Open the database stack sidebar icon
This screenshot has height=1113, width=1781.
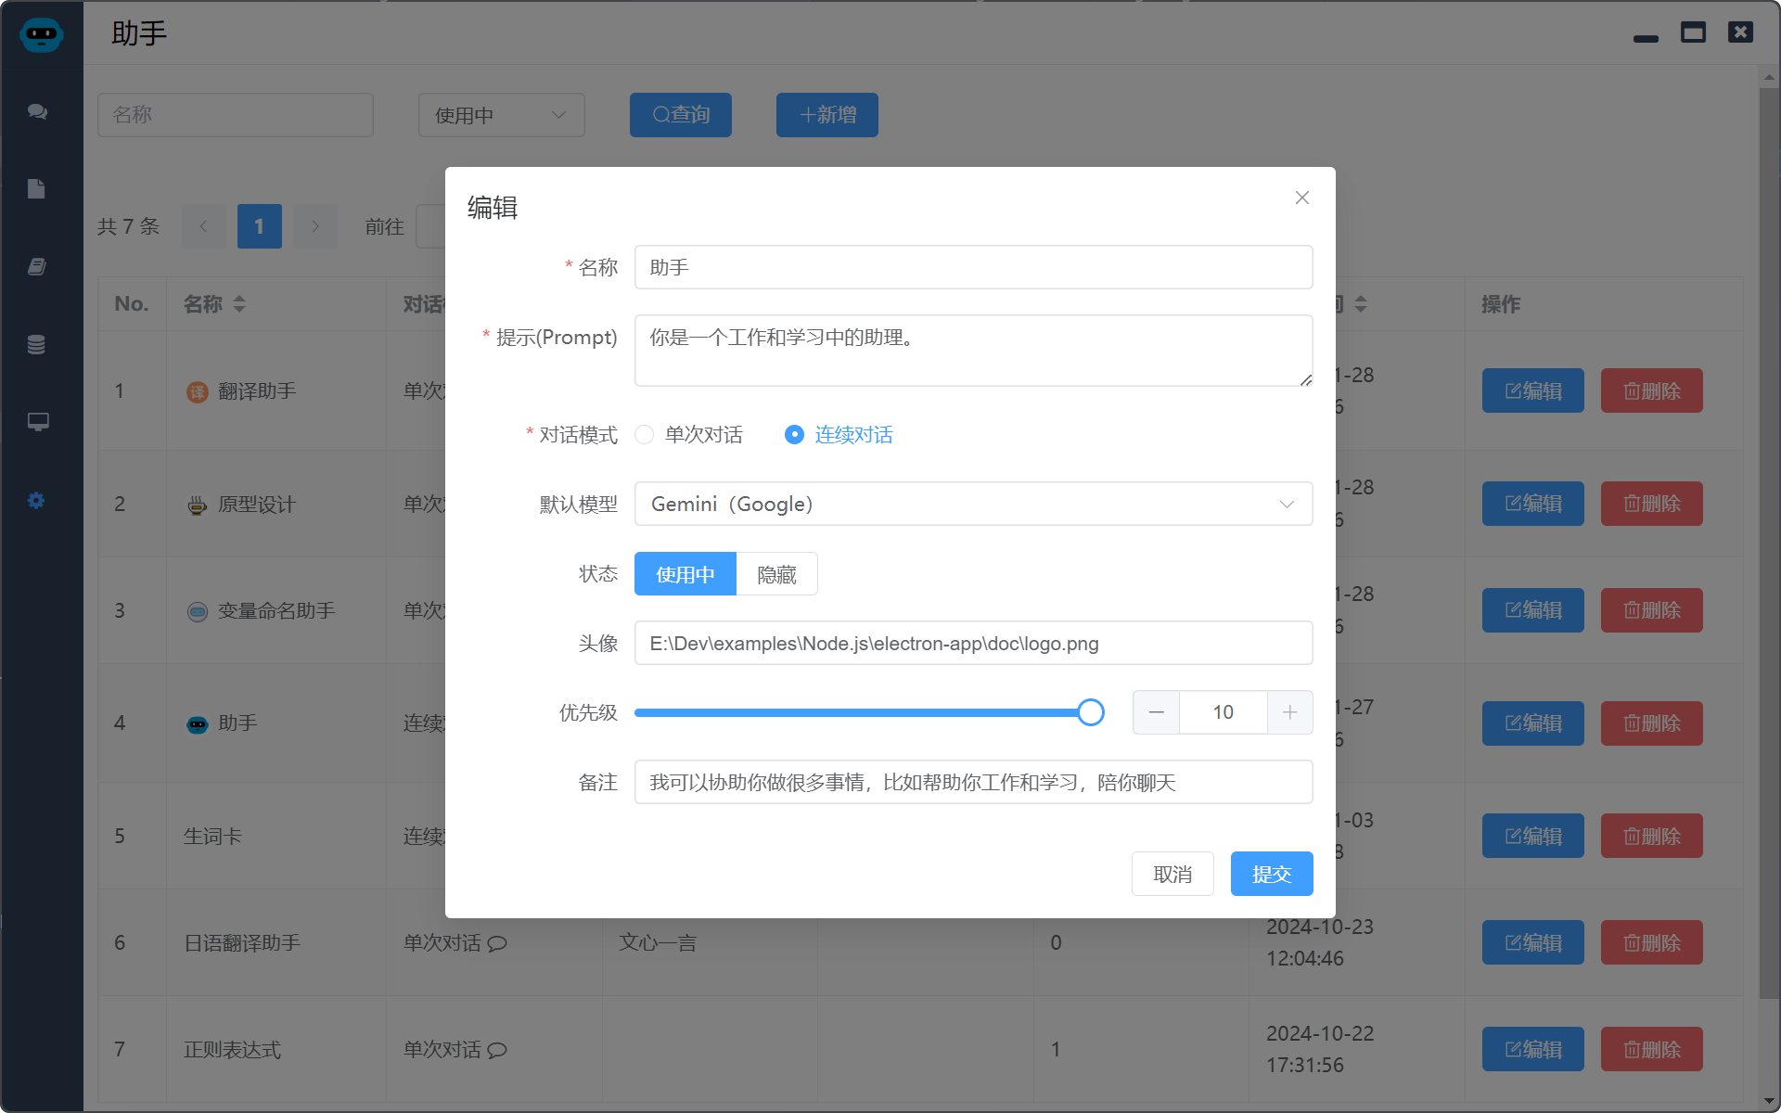tap(36, 345)
